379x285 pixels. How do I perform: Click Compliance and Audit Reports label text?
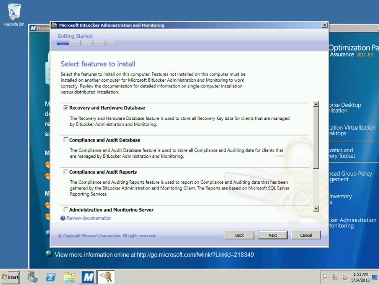coord(103,172)
